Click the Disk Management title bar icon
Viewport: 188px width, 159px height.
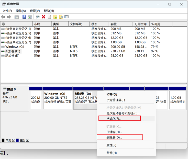click(x=4, y=4)
